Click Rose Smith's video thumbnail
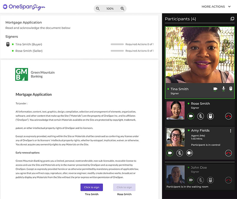 [x=175, y=110]
